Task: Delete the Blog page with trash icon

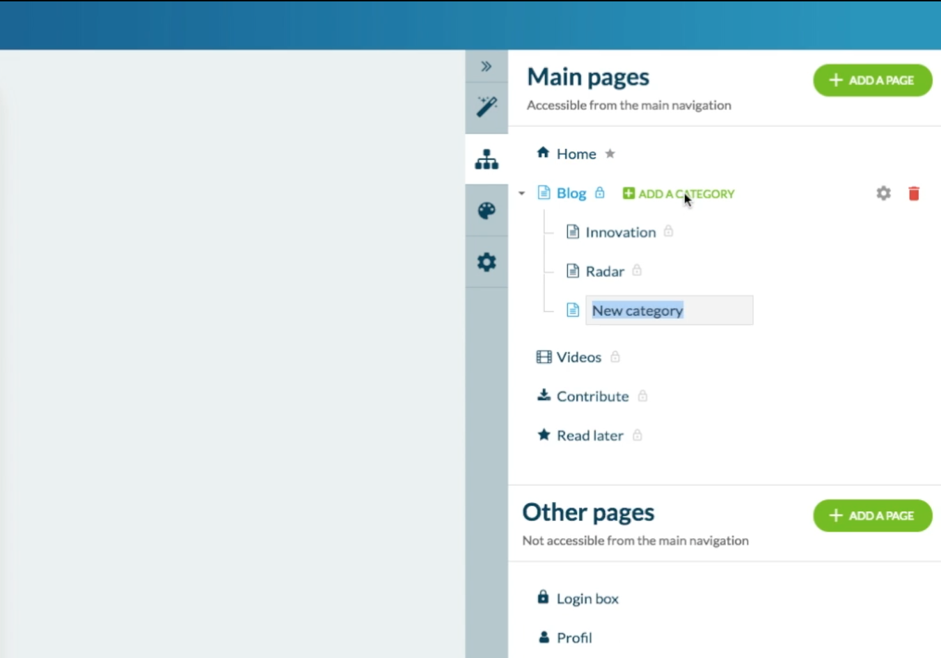Action: 914,193
